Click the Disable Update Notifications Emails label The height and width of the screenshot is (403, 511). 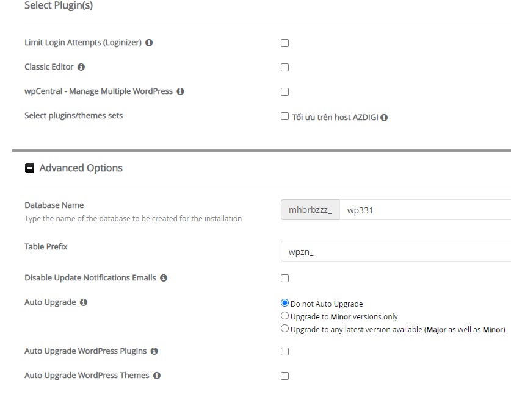pyautogui.click(x=90, y=278)
